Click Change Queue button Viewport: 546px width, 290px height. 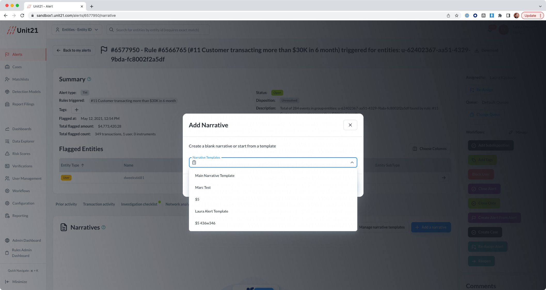pyautogui.click(x=485, y=115)
